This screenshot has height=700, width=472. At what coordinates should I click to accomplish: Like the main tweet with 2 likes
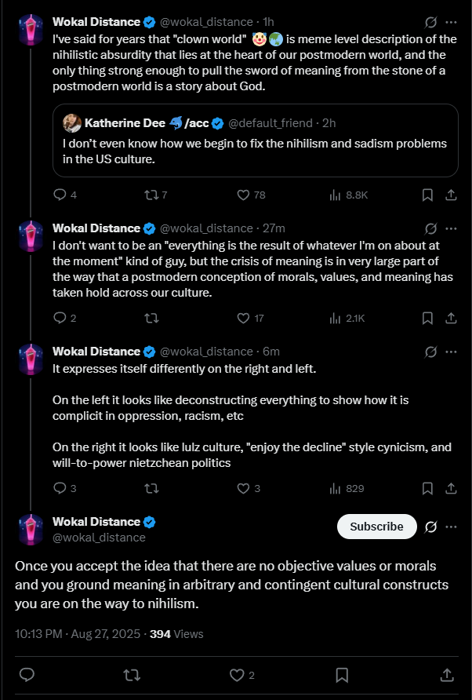pos(237,674)
